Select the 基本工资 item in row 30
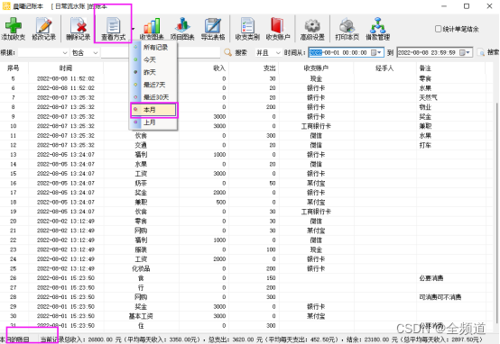The image size is (500, 344). pos(141,316)
